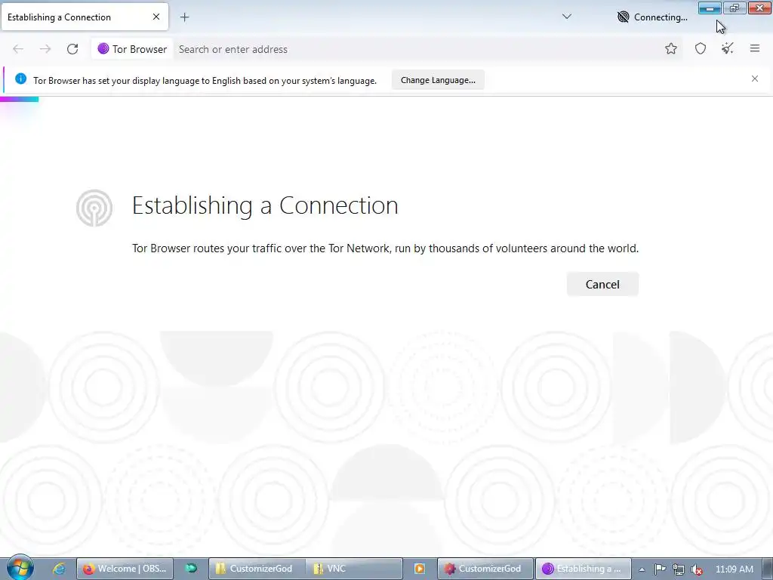Select Tor Browser taskbar button

click(584, 569)
